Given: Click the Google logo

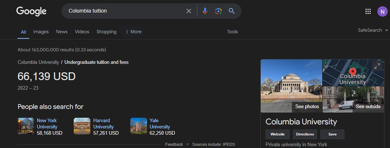Looking at the screenshot, I should click(31, 11).
